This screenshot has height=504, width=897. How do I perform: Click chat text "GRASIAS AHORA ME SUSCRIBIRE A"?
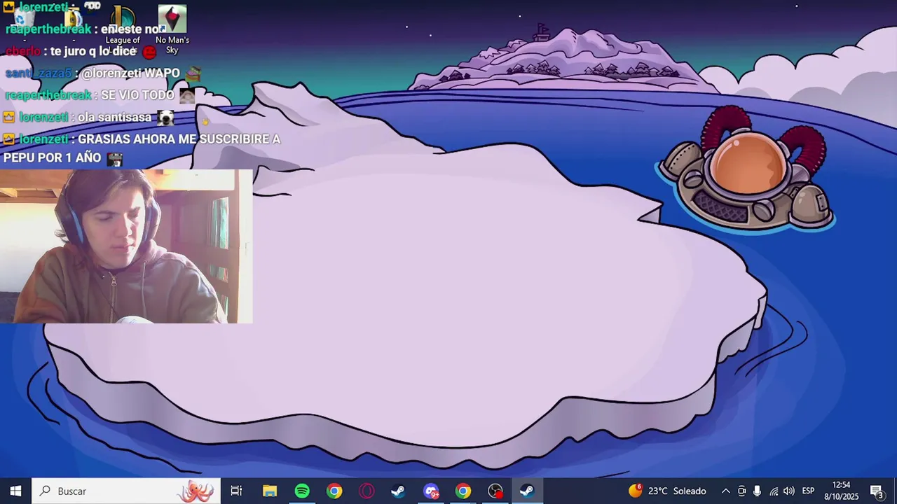[x=179, y=139]
